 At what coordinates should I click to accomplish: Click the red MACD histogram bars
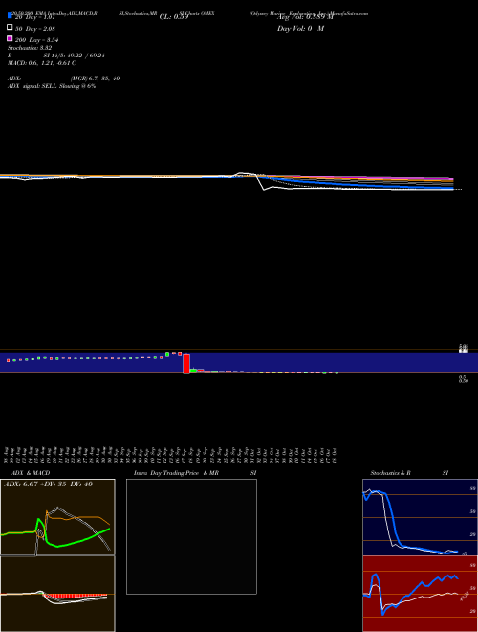click(x=76, y=597)
